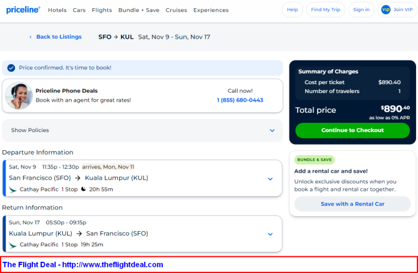Viewport: 418px width, 273px height.
Task: Click 'San Francisco (SFO)' in departure card
Action: click(40, 178)
